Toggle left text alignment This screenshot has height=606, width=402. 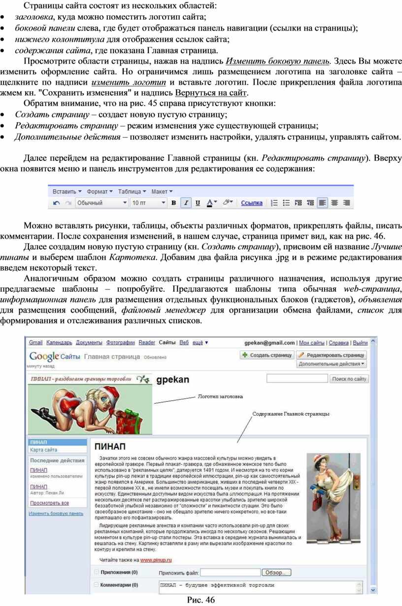pyautogui.click(x=322, y=203)
